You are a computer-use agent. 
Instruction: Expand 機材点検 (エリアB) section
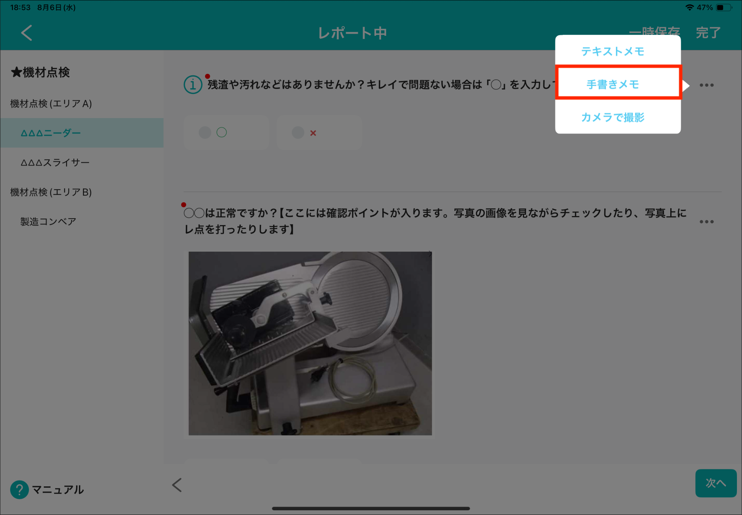click(x=51, y=192)
